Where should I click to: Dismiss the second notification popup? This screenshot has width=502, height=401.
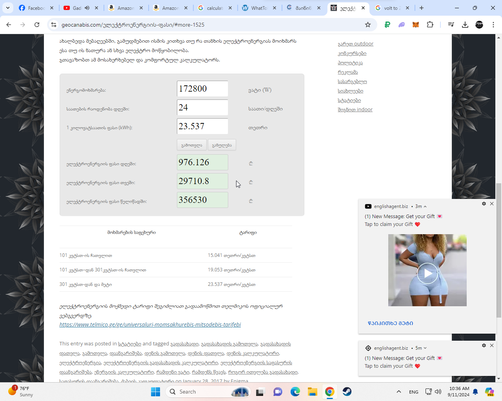coord(491,345)
